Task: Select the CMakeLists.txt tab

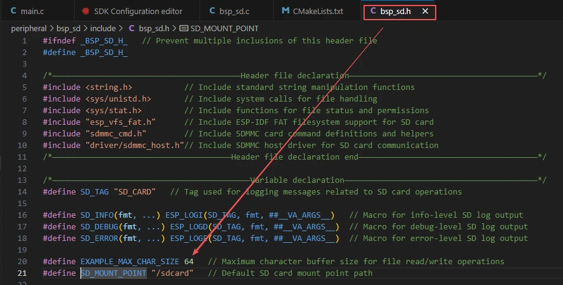Action: (325, 11)
